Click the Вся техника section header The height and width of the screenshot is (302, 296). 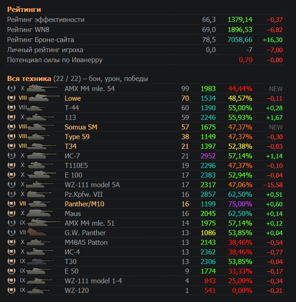point(29,79)
